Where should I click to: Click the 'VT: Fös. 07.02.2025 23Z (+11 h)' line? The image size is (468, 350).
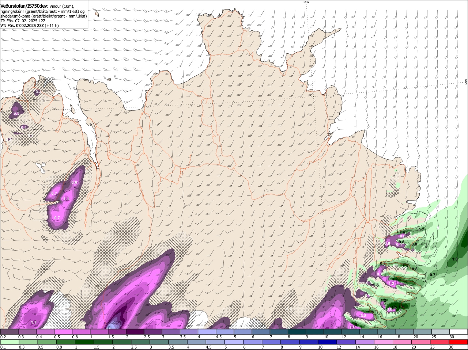click(x=30, y=26)
